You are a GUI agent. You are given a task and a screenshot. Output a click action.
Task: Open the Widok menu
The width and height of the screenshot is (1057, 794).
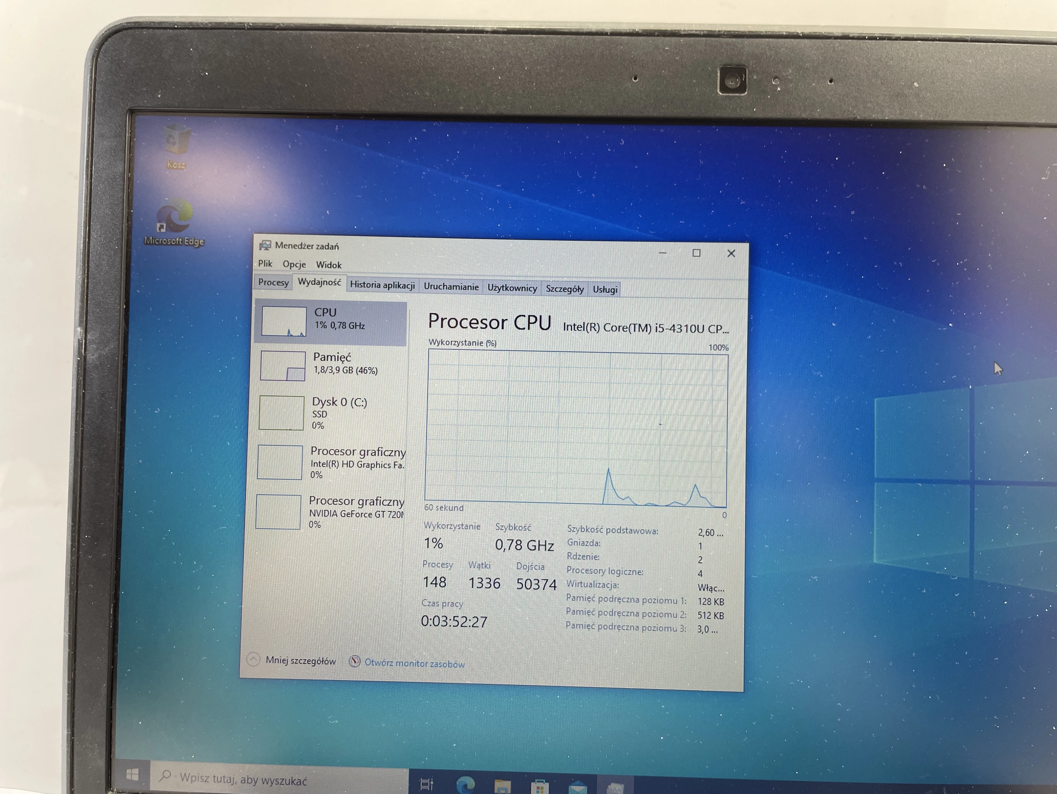tap(329, 265)
